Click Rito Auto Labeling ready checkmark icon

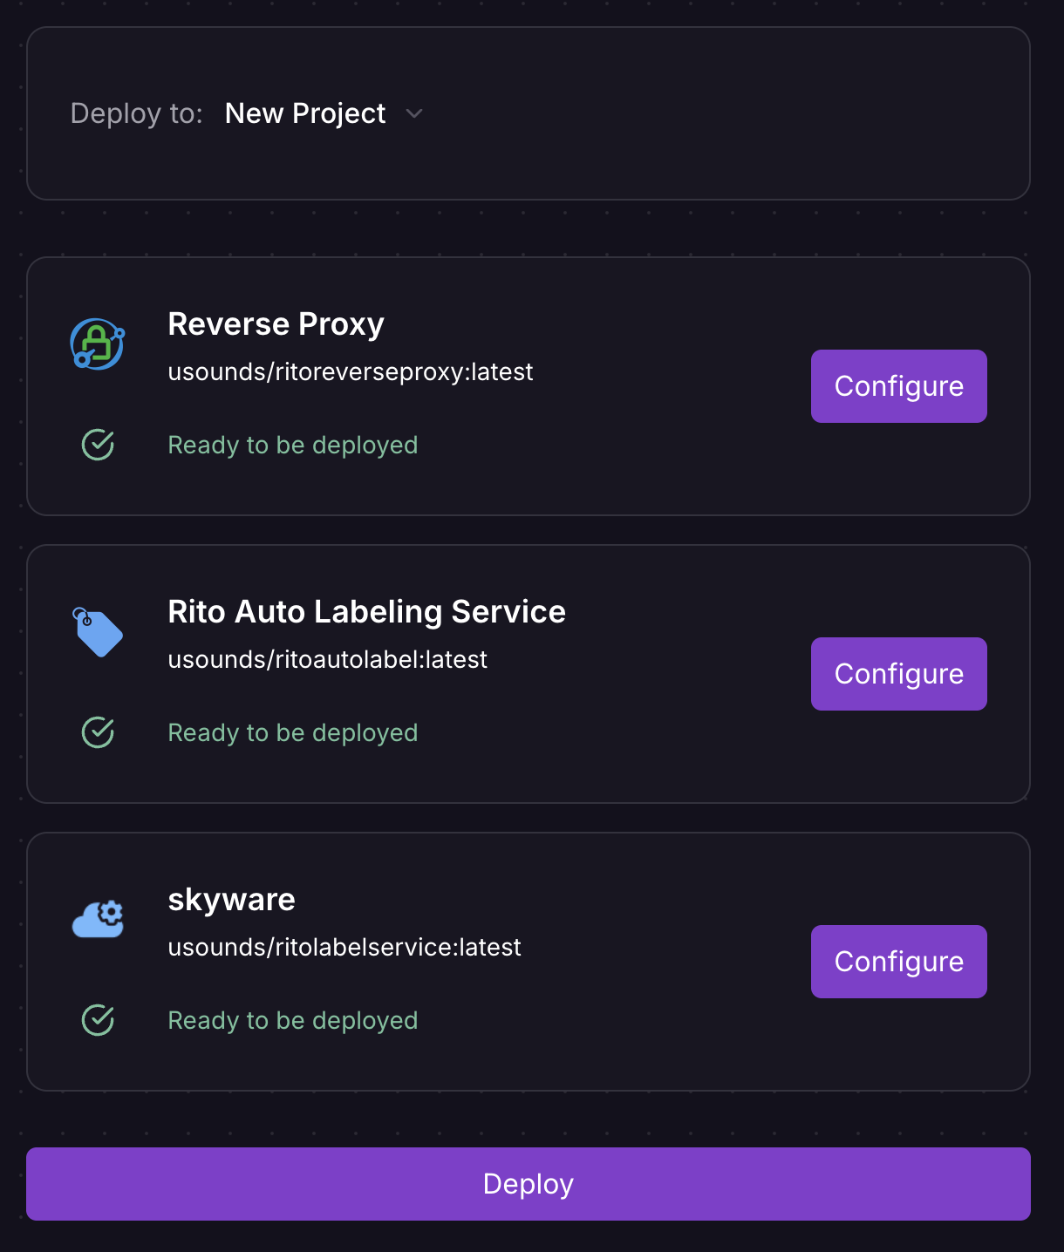[x=98, y=732]
